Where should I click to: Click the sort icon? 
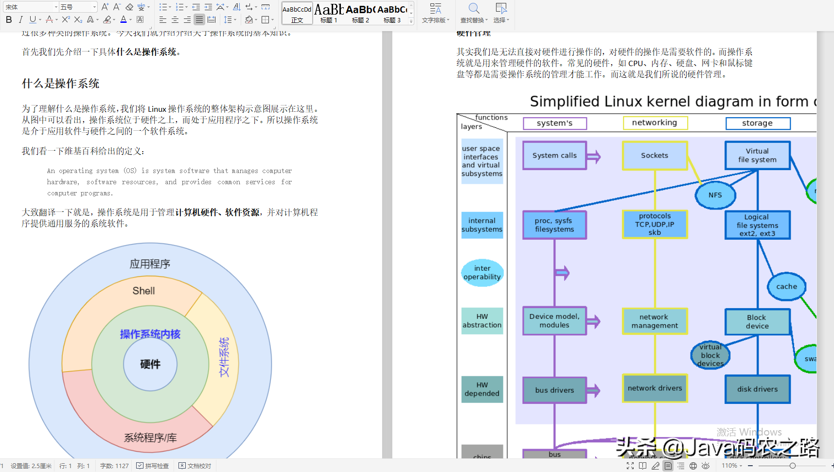(x=237, y=7)
